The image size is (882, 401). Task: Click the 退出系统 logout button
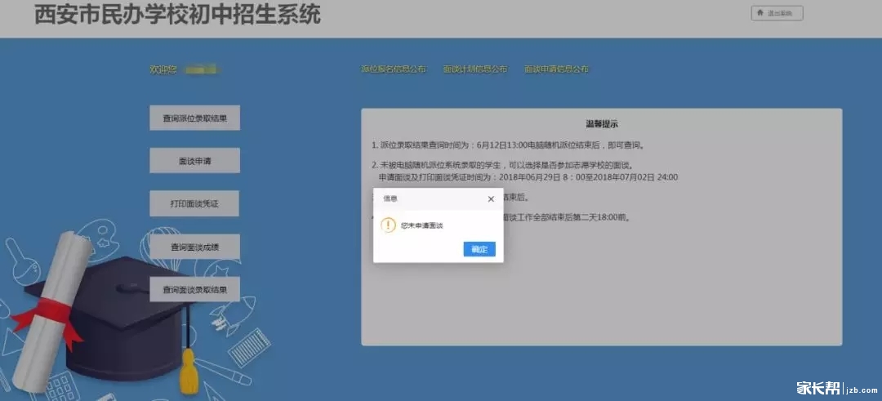[x=777, y=13]
